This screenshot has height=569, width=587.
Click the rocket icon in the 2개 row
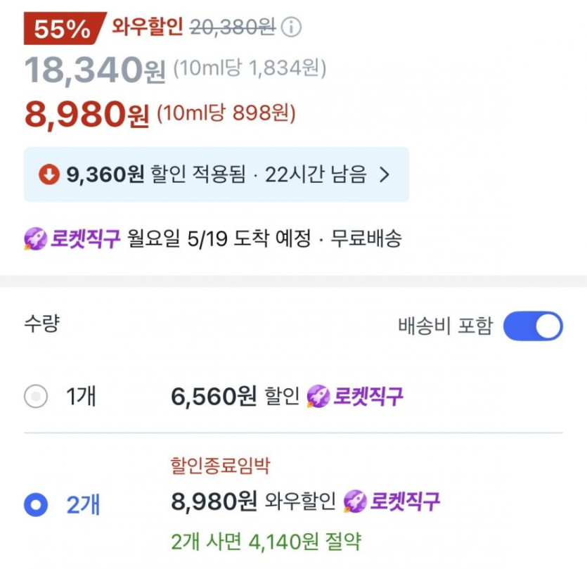pyautogui.click(x=355, y=501)
